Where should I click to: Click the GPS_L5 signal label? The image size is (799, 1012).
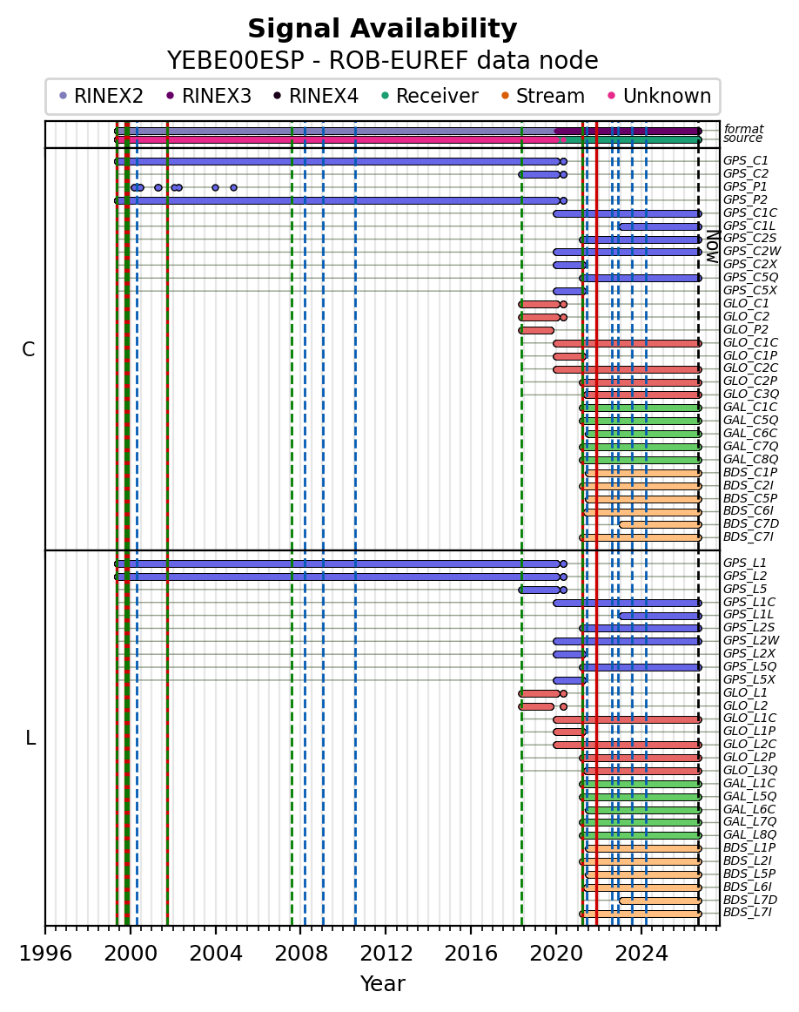(x=745, y=589)
